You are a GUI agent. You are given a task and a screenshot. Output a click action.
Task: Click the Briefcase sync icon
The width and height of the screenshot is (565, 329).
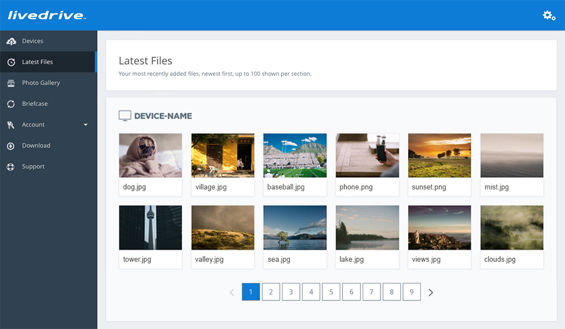point(11,104)
